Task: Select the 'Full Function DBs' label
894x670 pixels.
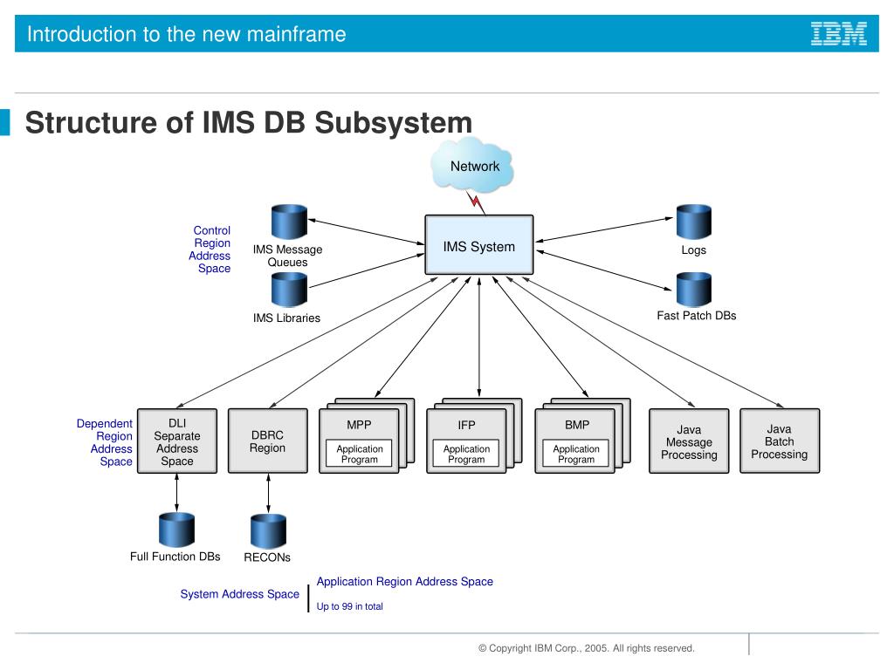Action: (175, 557)
